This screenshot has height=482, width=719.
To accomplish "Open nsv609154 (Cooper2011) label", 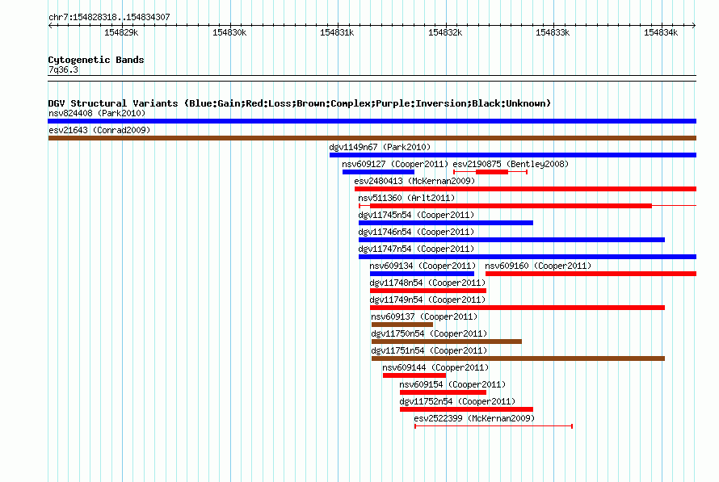I will (452, 384).
